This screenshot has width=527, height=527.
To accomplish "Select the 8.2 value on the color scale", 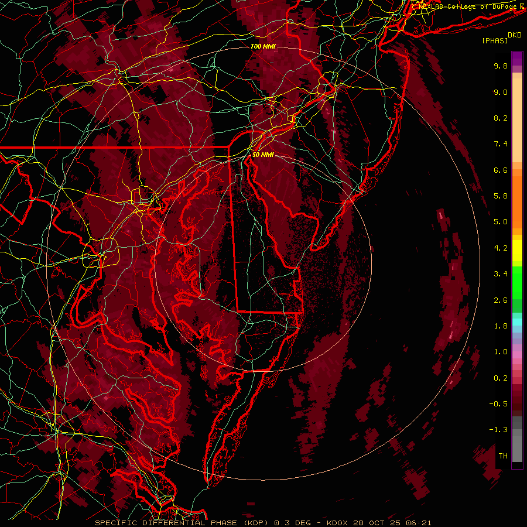I will pyautogui.click(x=501, y=118).
